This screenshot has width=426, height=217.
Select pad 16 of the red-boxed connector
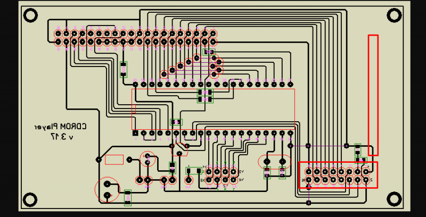click(x=309, y=181)
